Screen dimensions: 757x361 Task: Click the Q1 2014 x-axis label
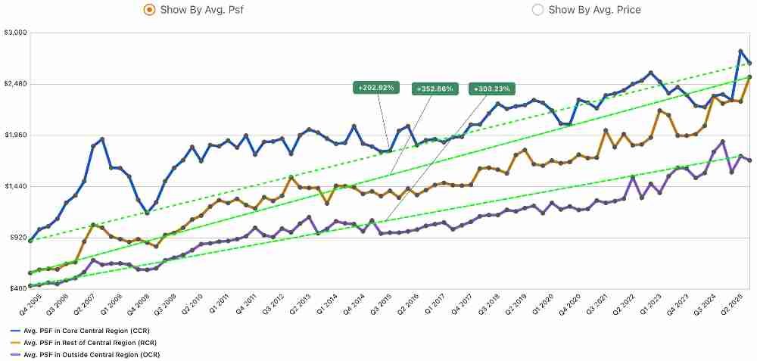click(326, 304)
